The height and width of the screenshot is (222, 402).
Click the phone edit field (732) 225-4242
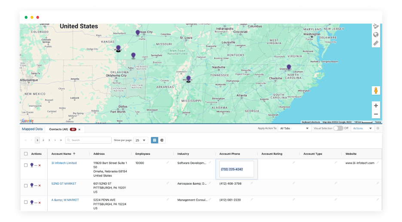click(236, 169)
